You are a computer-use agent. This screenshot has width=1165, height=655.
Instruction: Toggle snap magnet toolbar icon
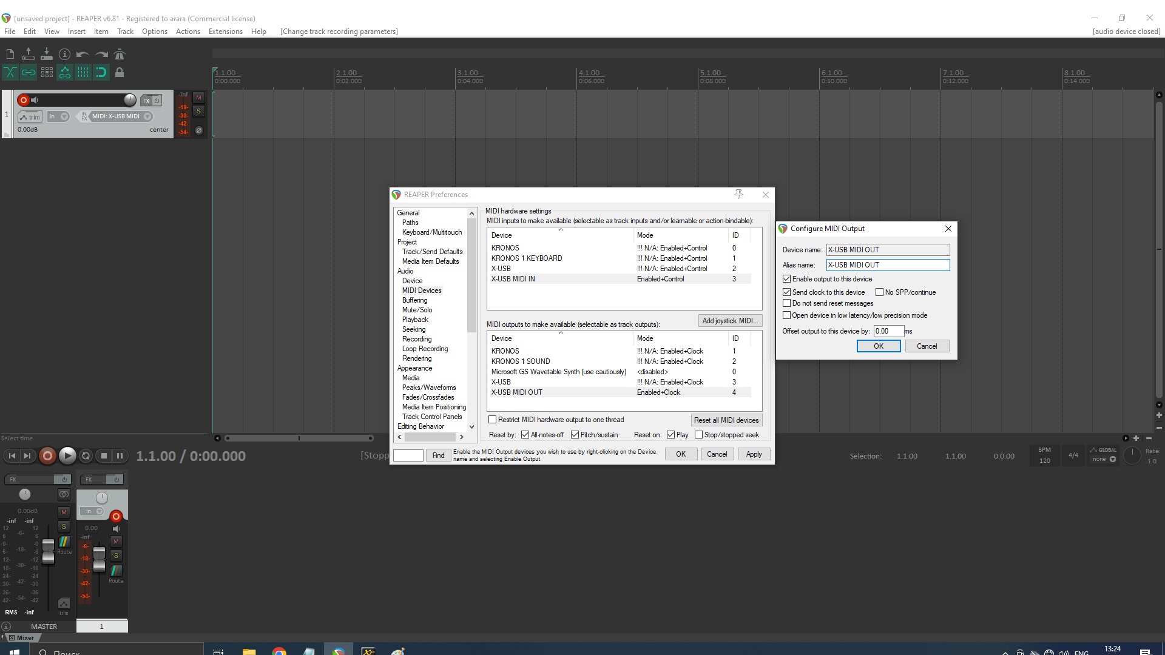(x=101, y=73)
